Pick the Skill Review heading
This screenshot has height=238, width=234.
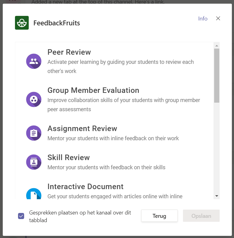point(69,158)
